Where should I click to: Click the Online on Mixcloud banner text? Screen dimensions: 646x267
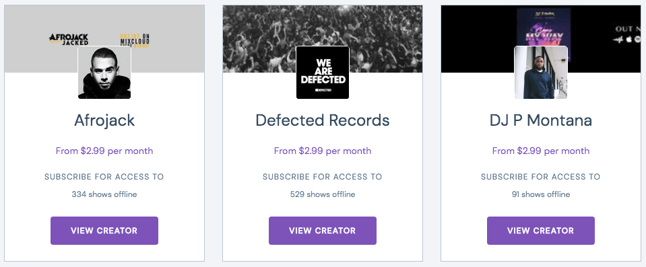pyautogui.click(x=135, y=40)
